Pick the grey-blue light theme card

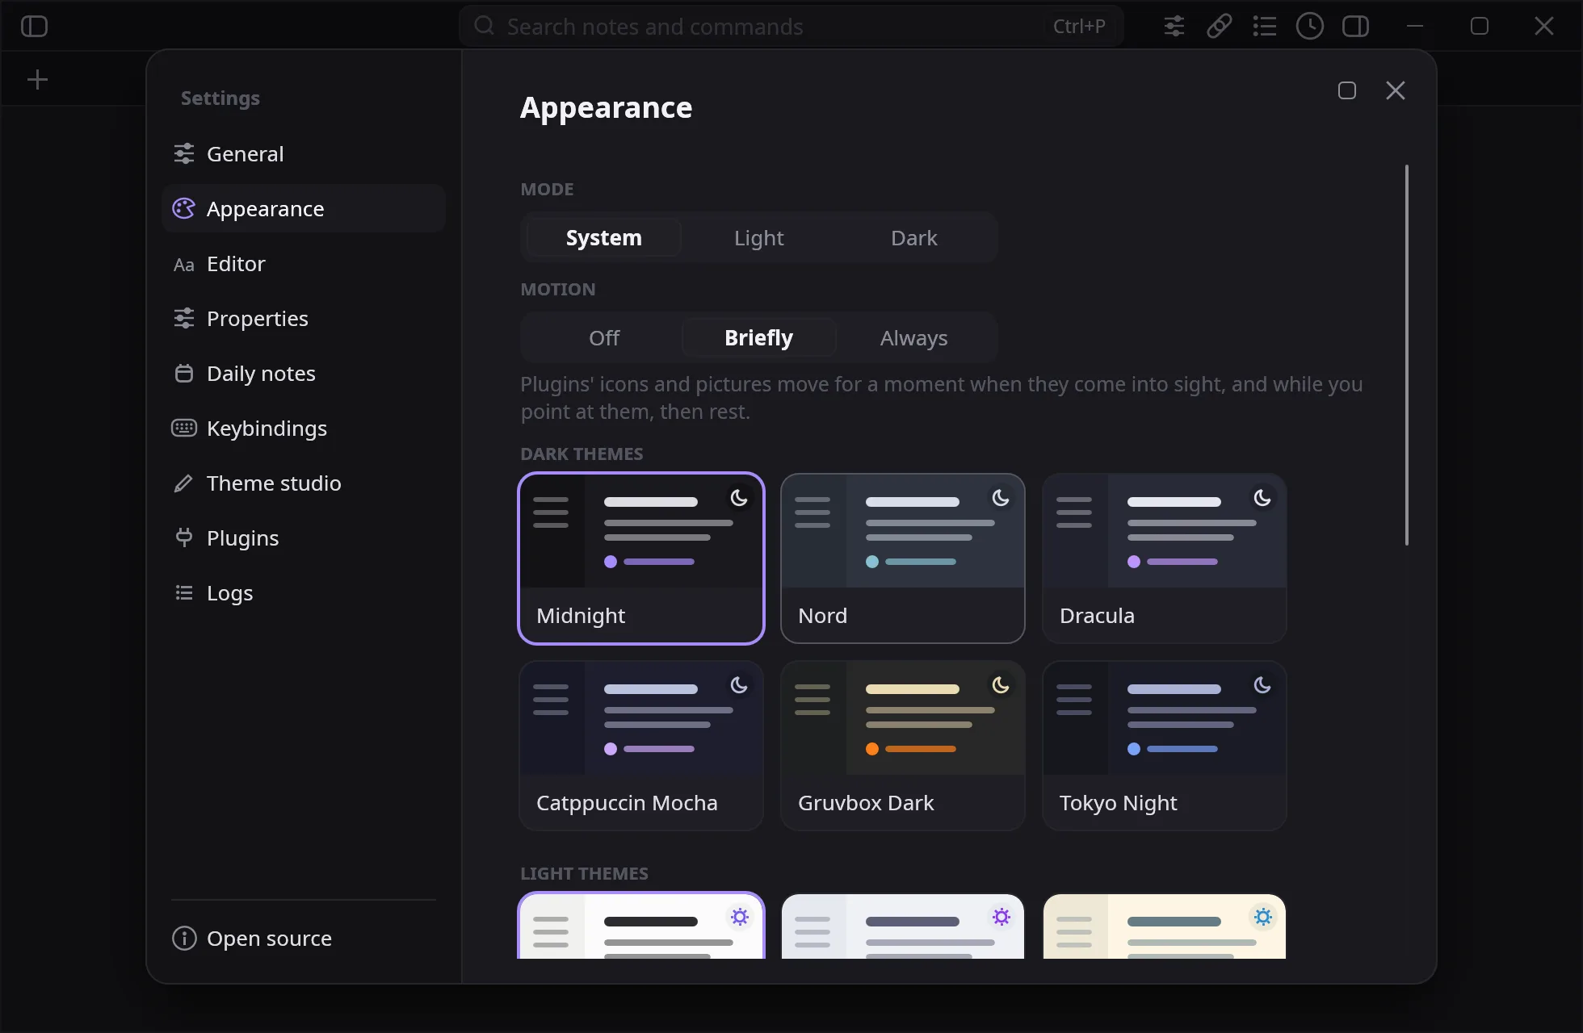pos(903,926)
